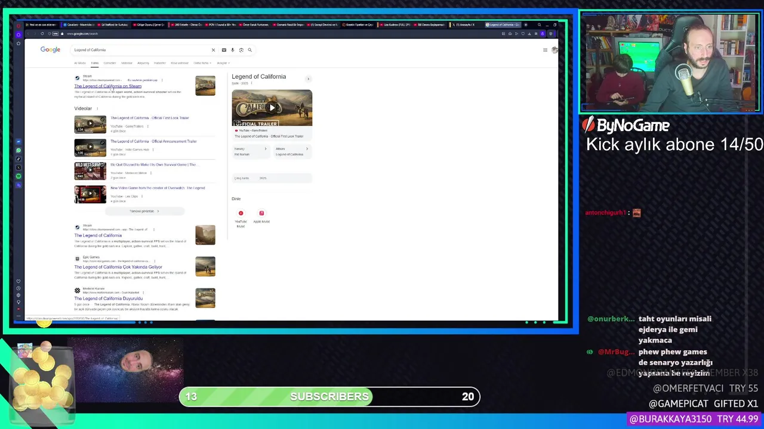The width and height of the screenshot is (764, 429).
Task: Toggle the VPN badge in address bar
Action: pyautogui.click(x=56, y=33)
